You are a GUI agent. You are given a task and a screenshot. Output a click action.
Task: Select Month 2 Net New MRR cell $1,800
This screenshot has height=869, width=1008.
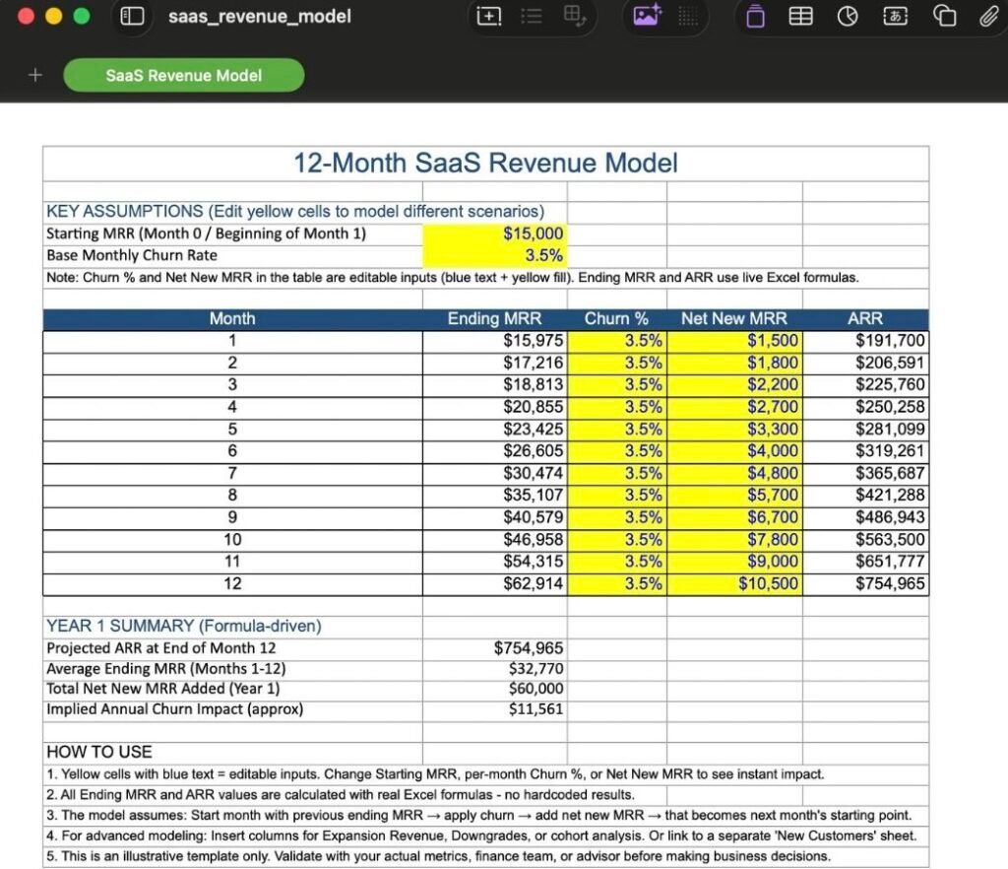(x=734, y=364)
